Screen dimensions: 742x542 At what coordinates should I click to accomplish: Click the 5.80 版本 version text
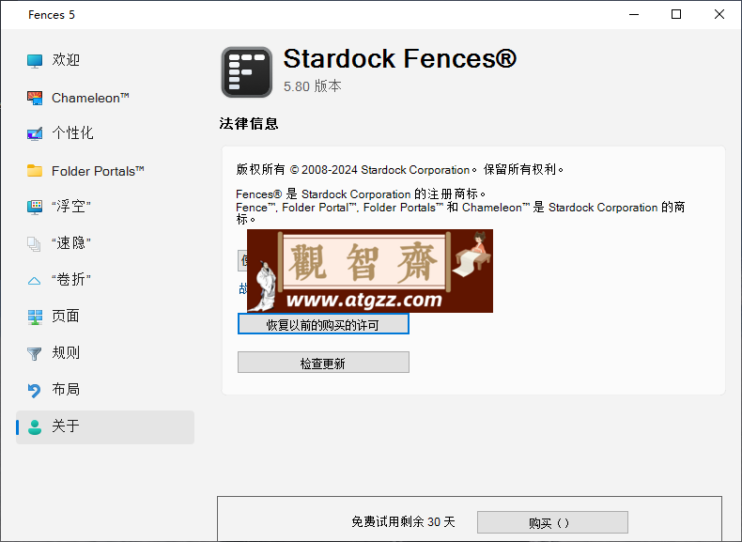(313, 86)
